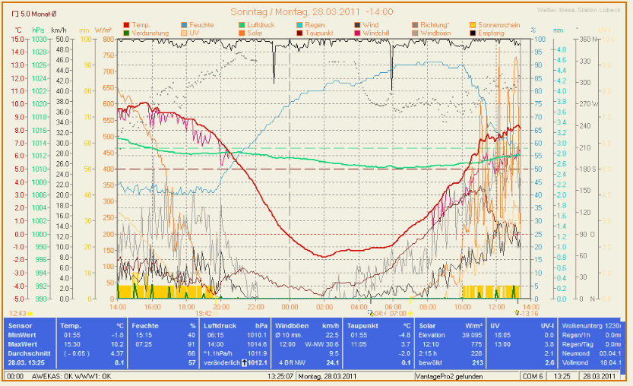Click the pressure trend arrow beside veränderlich
633x386 pixels.
coord(245,363)
